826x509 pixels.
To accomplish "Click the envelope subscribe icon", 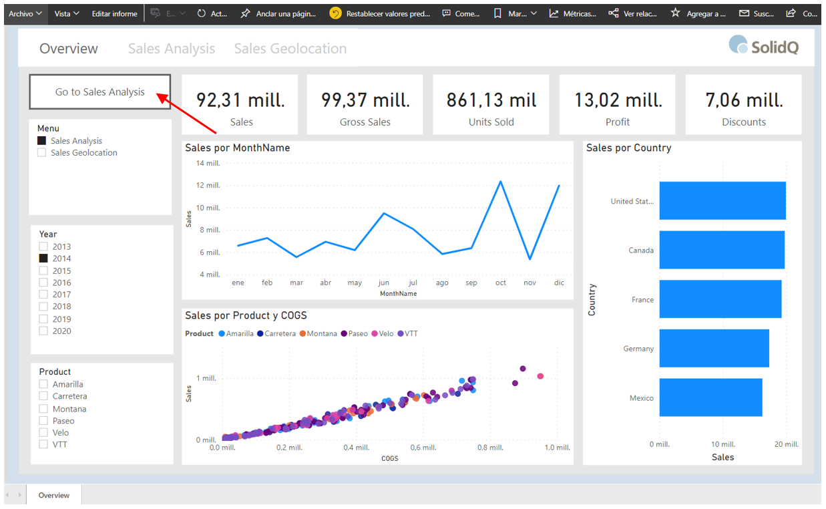I will point(744,13).
